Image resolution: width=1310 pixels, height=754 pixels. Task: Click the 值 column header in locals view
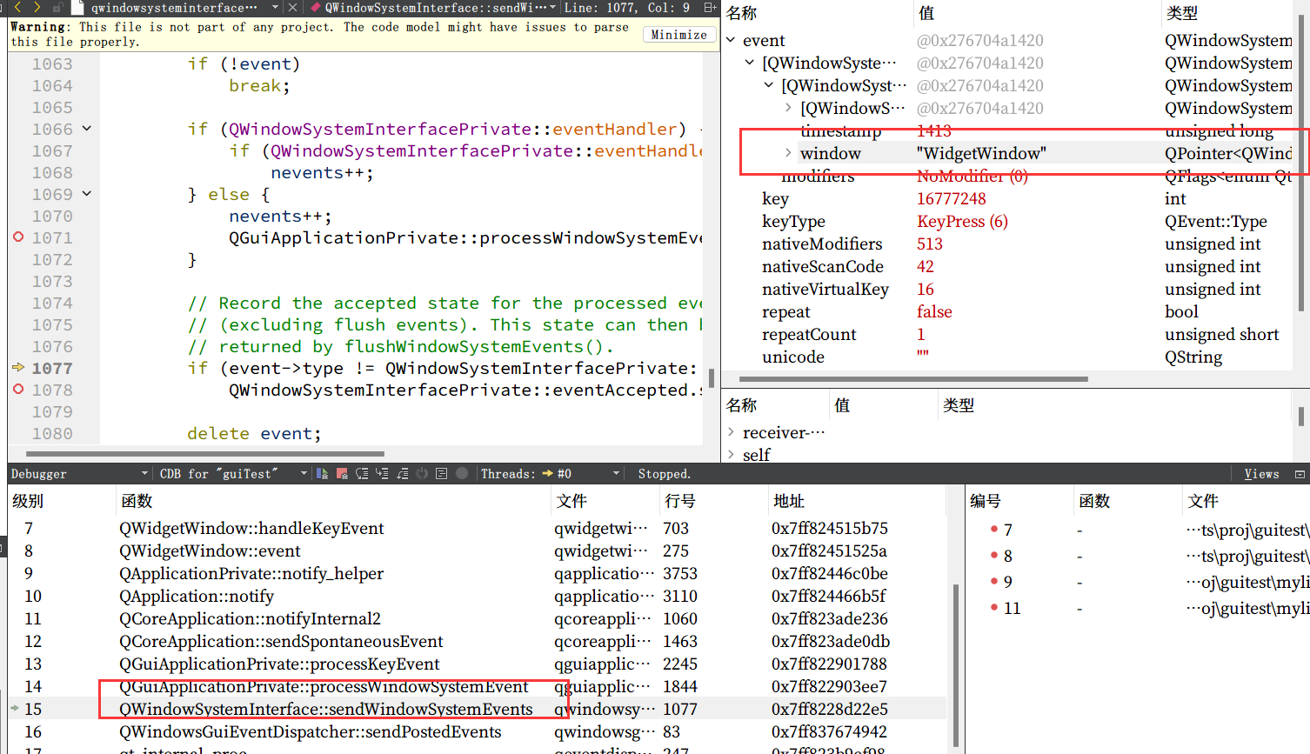pyautogui.click(x=926, y=13)
